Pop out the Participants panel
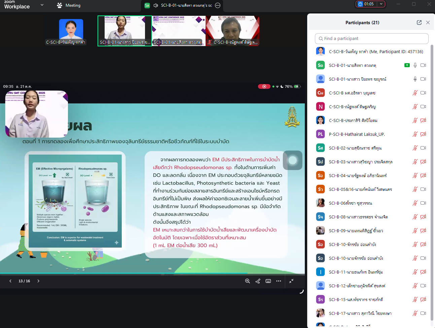The height and width of the screenshot is (328, 435). (x=419, y=23)
